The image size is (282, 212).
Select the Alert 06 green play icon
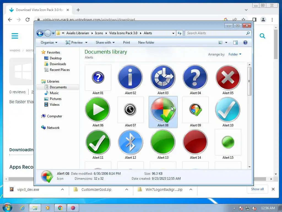click(x=98, y=109)
